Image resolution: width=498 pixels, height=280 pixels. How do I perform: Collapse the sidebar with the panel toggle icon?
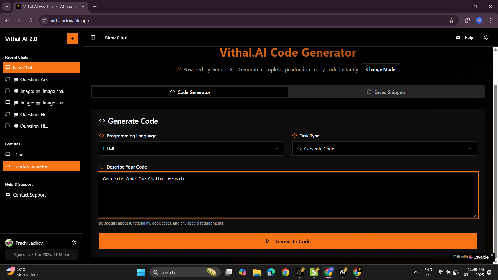click(93, 37)
